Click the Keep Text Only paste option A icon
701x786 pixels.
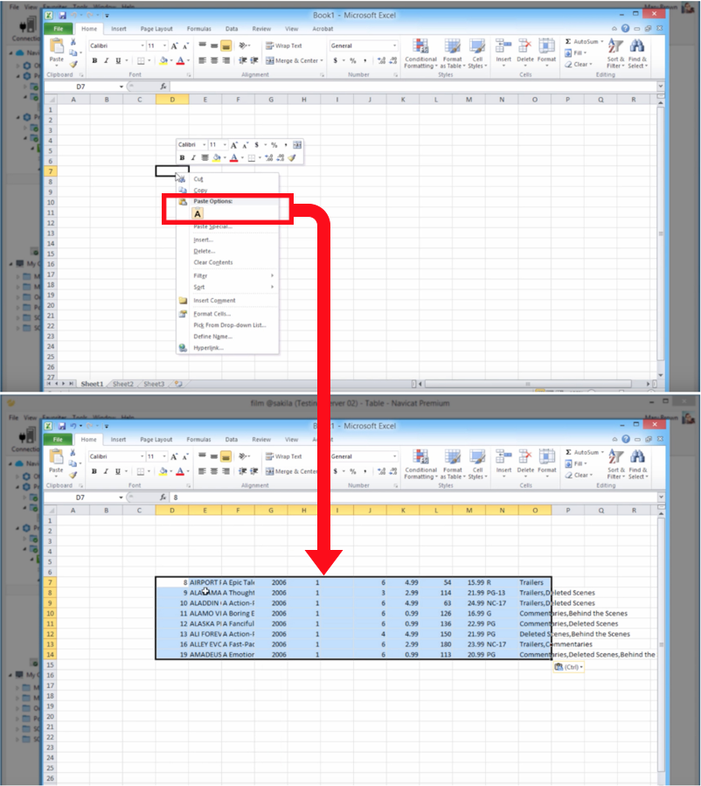click(x=198, y=214)
